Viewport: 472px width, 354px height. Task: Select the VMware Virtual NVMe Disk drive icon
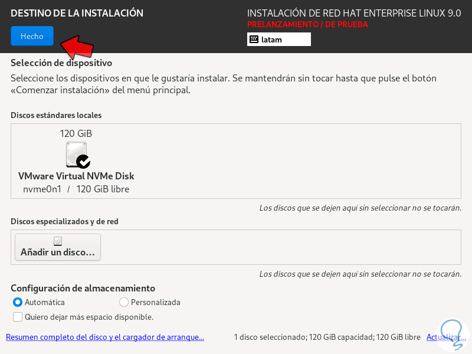[77, 155]
